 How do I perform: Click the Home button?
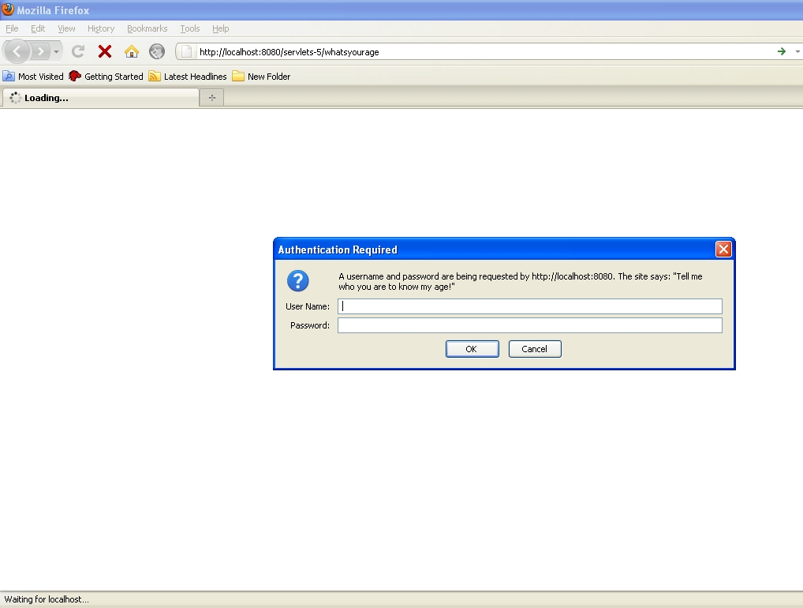tap(131, 51)
